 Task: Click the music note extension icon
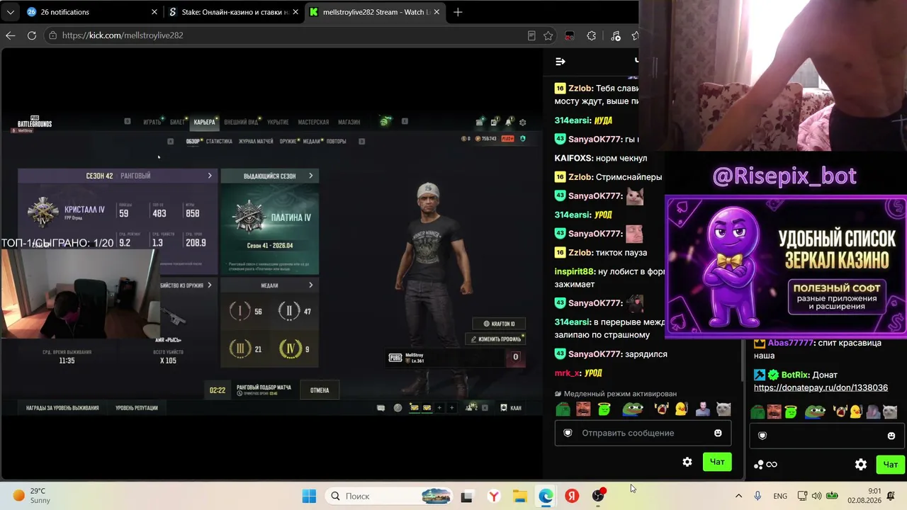[x=615, y=35]
